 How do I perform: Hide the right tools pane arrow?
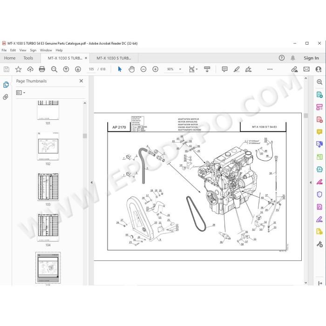point(311,183)
